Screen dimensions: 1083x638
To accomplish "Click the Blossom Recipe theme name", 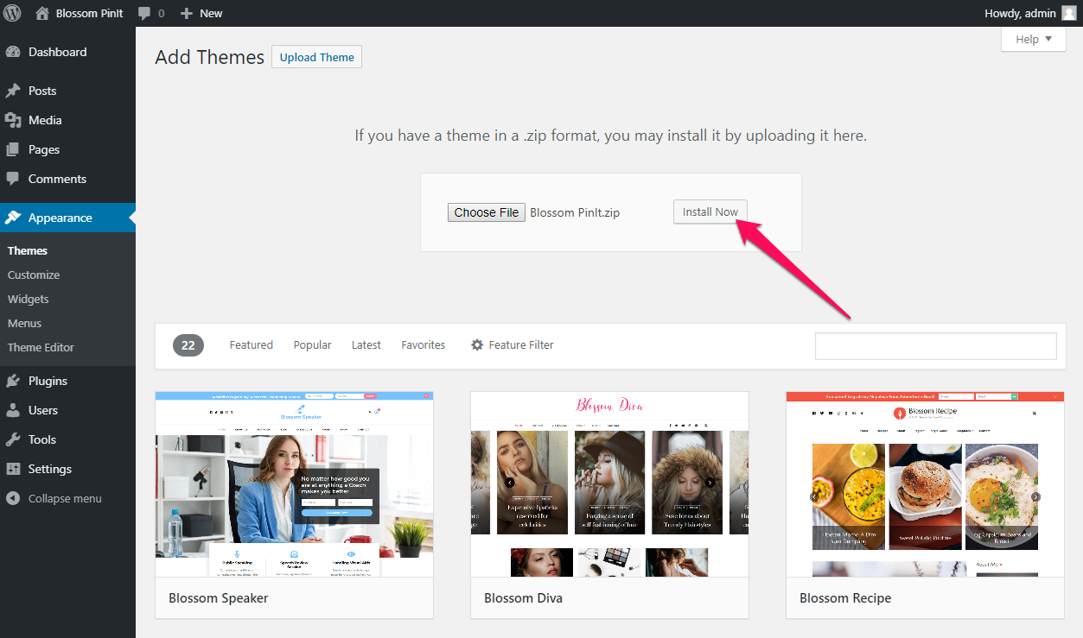I will (x=845, y=597).
